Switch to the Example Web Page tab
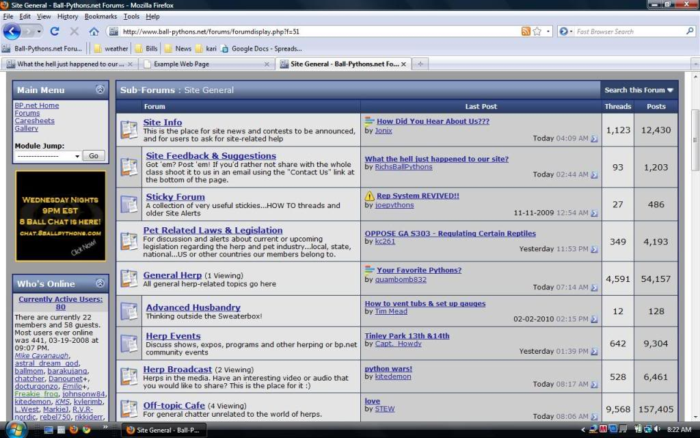Screen dimensions: 700x438 (206, 64)
